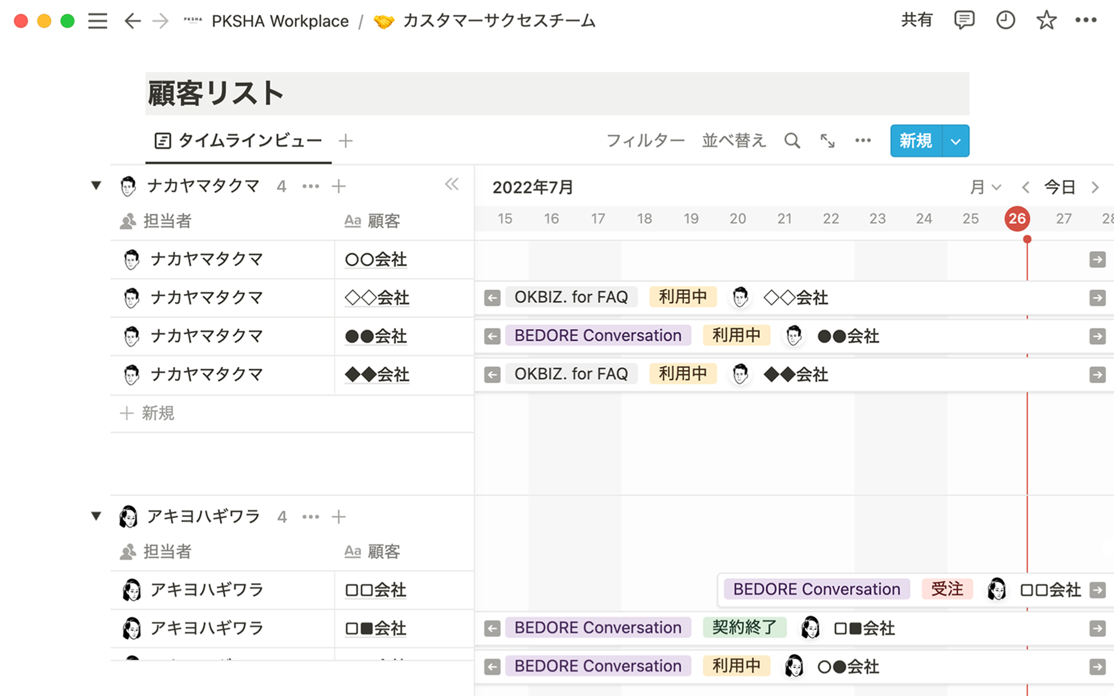Click the 共有 share button

[x=917, y=20]
